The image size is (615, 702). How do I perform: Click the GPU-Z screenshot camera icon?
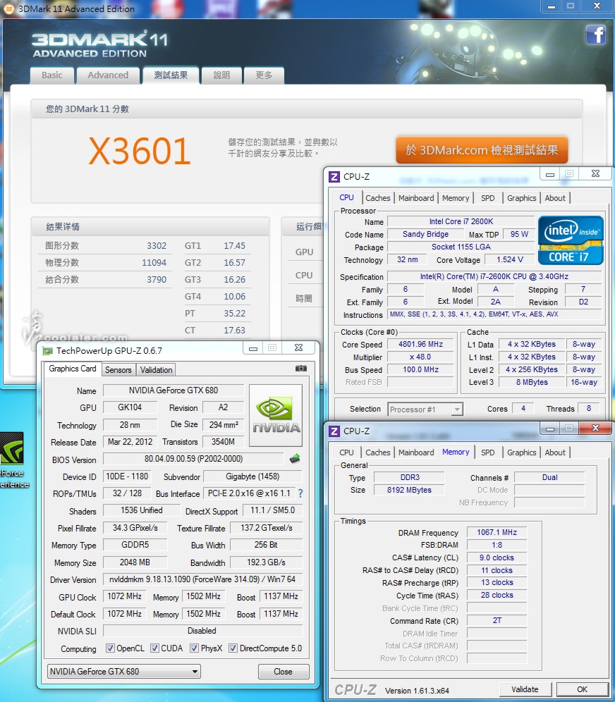[301, 369]
